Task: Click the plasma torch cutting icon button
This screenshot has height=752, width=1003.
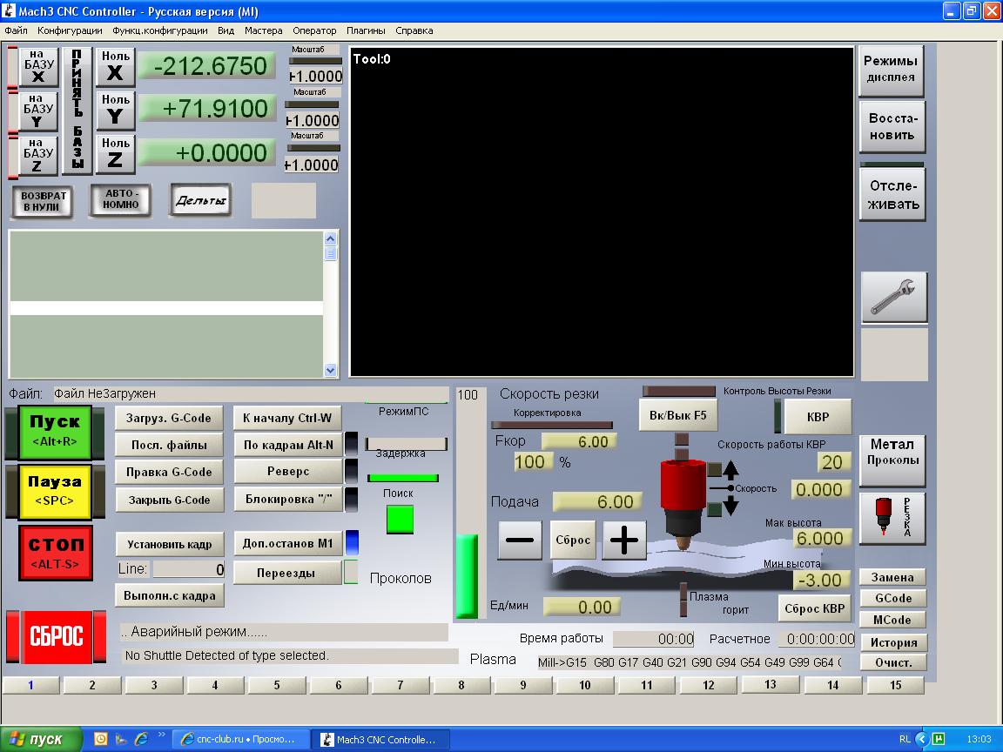Action: click(x=892, y=519)
